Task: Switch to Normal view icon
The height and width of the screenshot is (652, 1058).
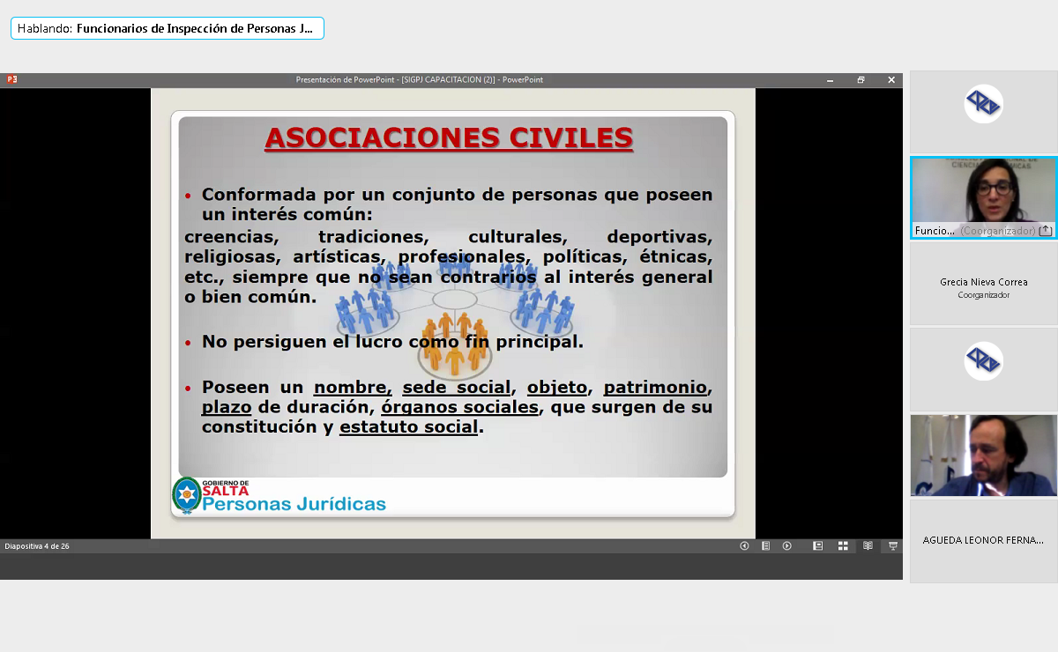Action: pos(817,546)
